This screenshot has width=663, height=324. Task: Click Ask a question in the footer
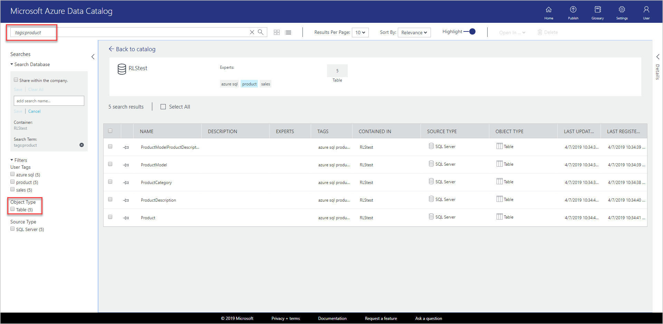pyautogui.click(x=429, y=318)
